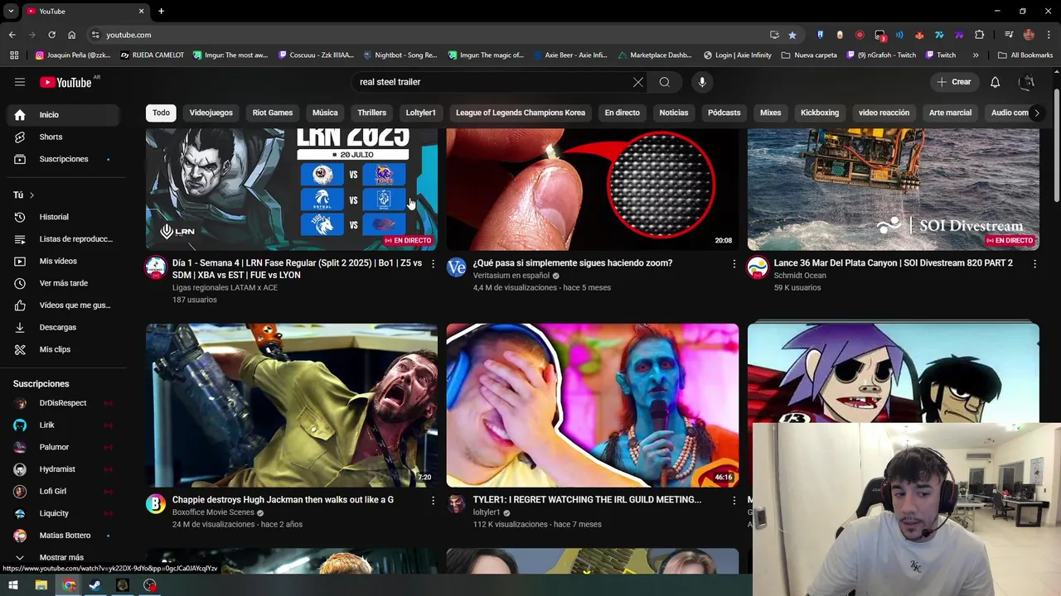Open Veritasium en español channel link
This screenshot has width=1061, height=596.
pyautogui.click(x=511, y=276)
